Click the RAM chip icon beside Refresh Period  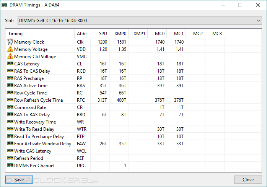pos(10,158)
